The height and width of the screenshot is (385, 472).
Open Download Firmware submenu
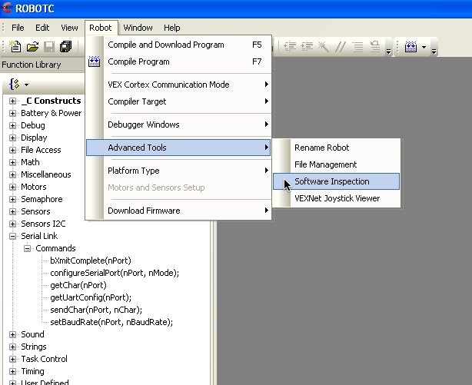(178, 211)
